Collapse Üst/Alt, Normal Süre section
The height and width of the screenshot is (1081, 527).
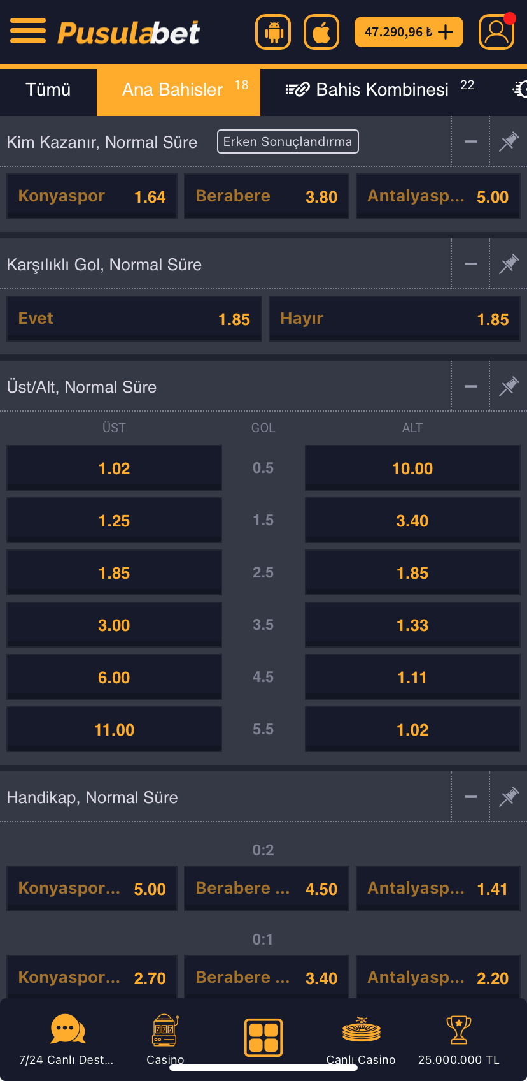tap(471, 386)
